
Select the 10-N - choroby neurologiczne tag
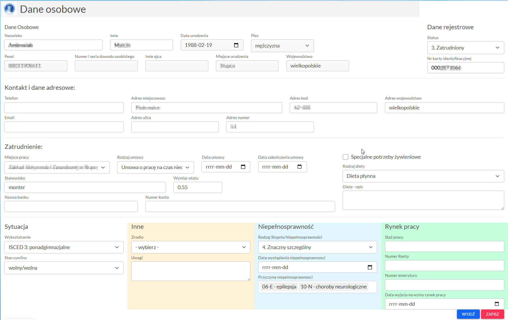click(333, 287)
